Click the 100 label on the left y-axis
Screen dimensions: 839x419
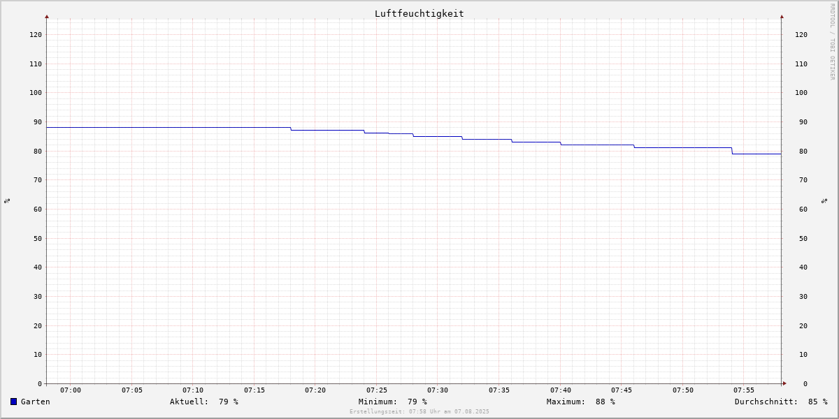click(36, 93)
